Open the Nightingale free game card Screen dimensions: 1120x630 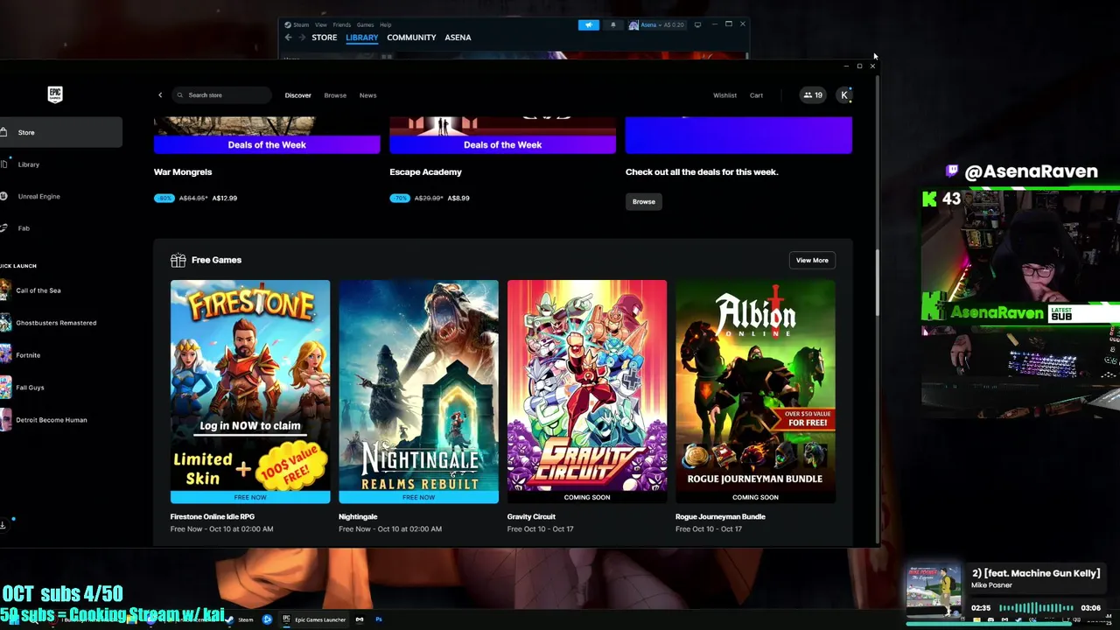point(418,391)
